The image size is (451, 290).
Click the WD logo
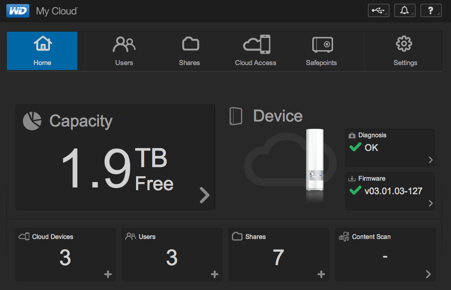[18, 11]
